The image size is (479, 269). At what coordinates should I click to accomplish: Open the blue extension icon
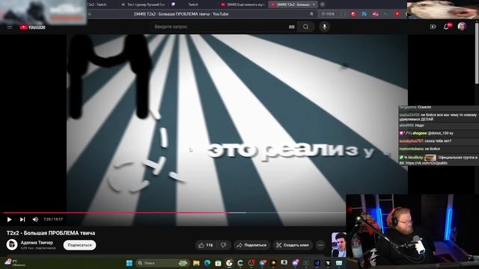[x=364, y=14]
